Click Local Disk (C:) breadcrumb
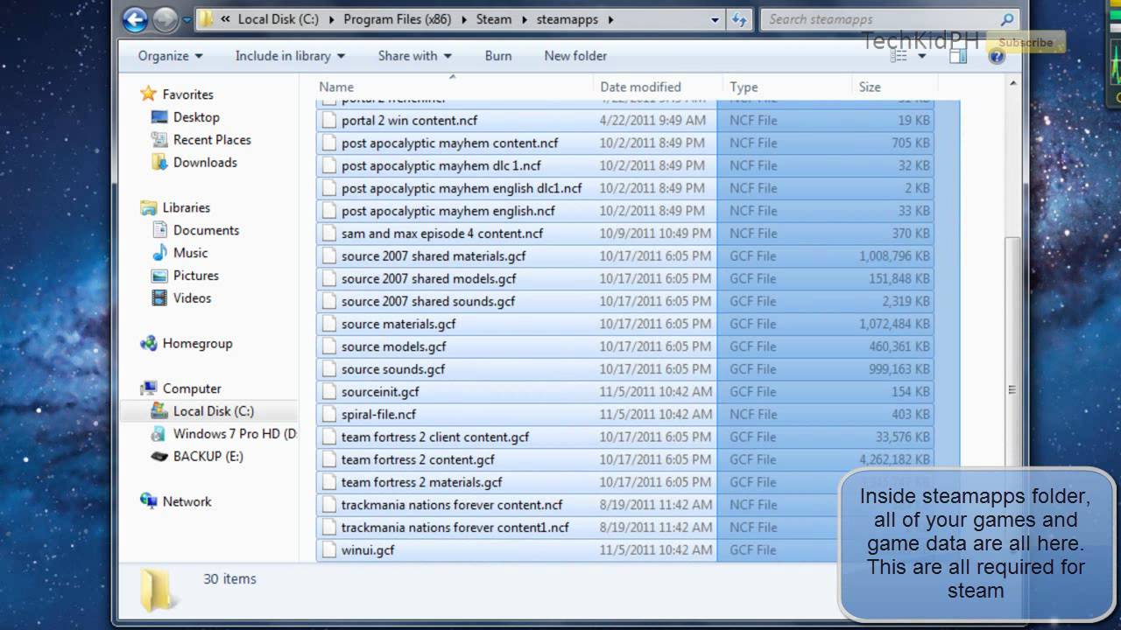 pos(278,19)
